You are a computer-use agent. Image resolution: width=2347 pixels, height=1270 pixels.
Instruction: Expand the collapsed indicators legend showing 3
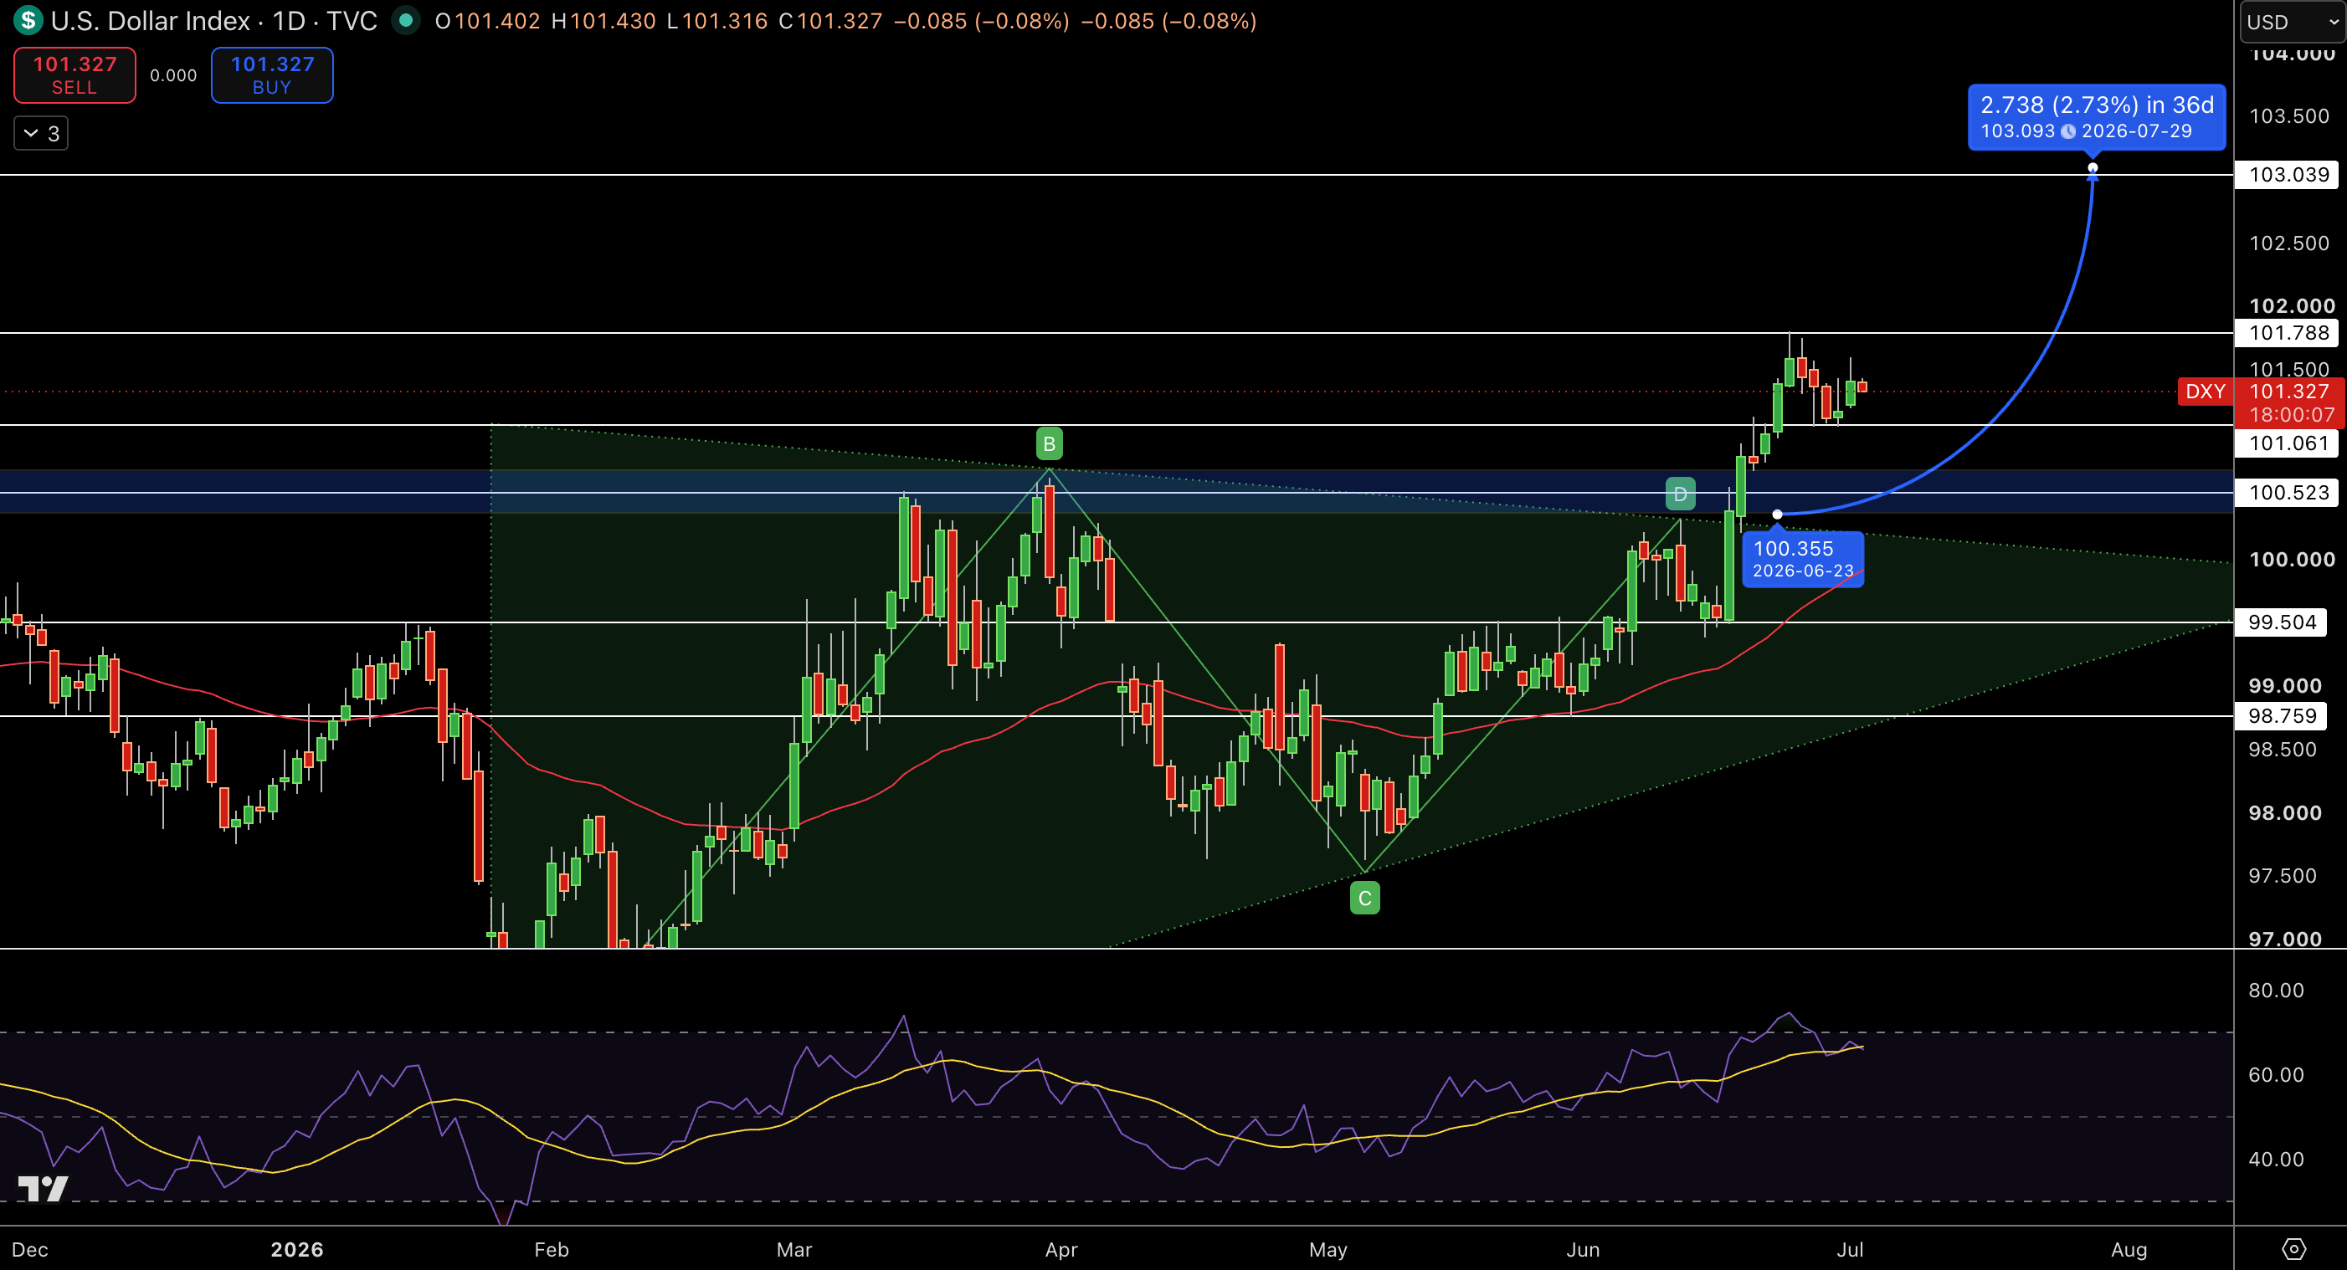pos(41,134)
